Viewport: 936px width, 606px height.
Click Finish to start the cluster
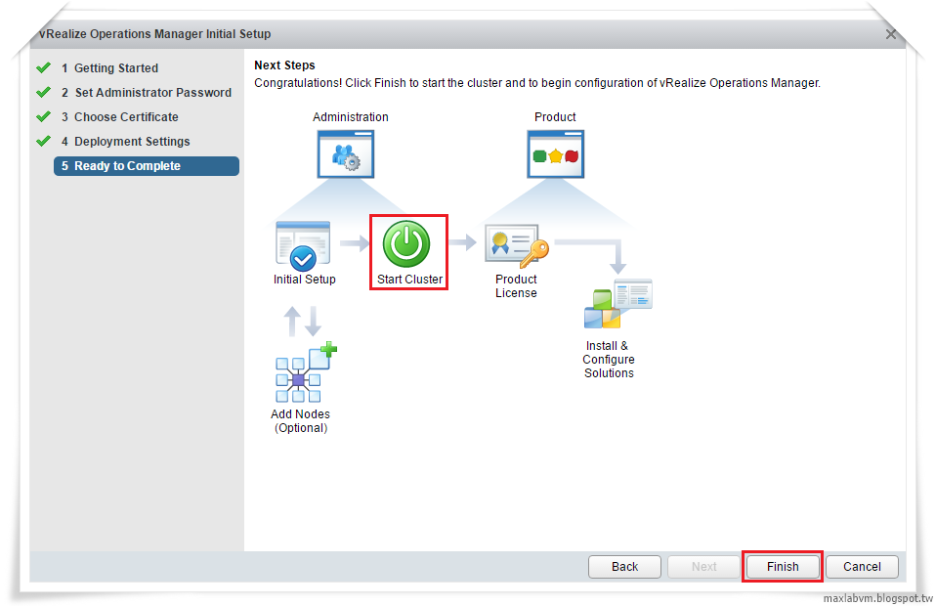point(783,567)
